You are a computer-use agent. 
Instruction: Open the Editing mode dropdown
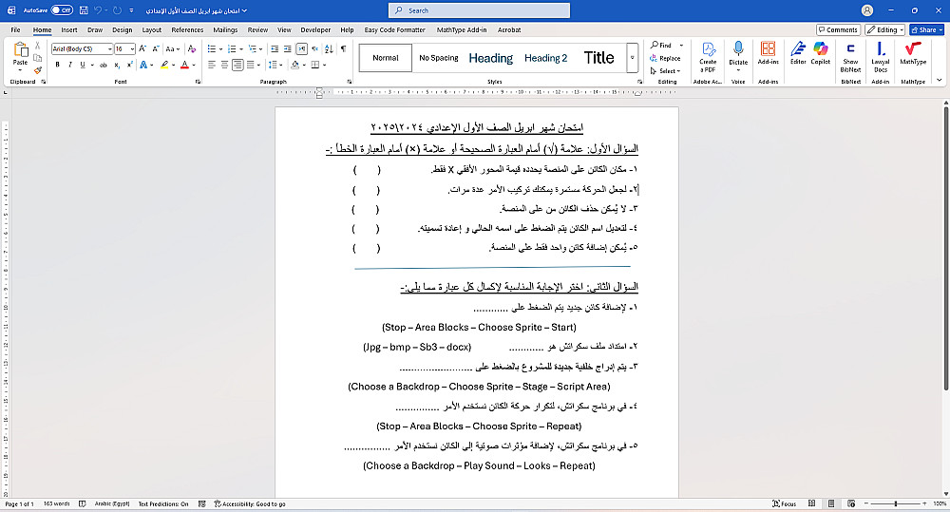pos(885,29)
